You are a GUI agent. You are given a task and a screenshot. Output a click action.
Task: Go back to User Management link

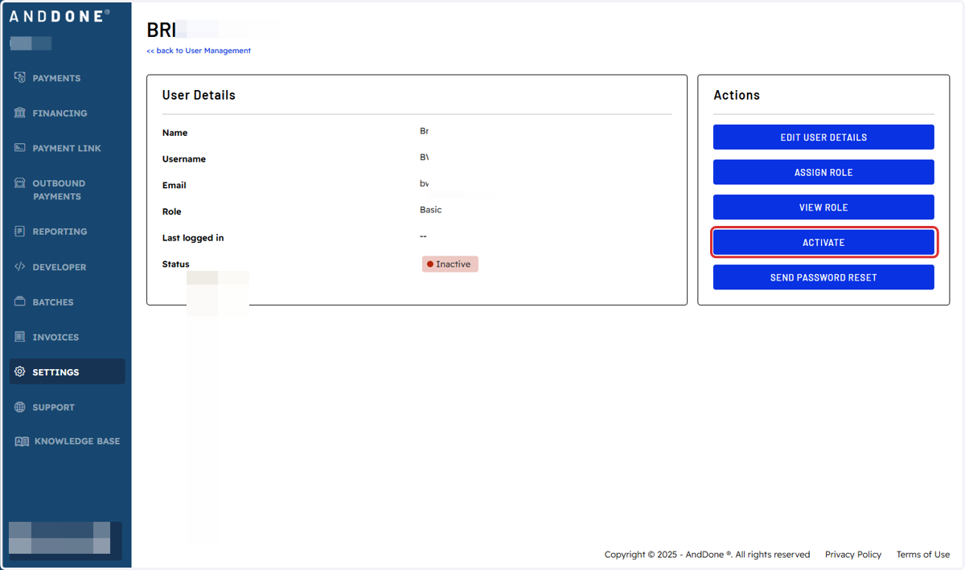point(199,51)
